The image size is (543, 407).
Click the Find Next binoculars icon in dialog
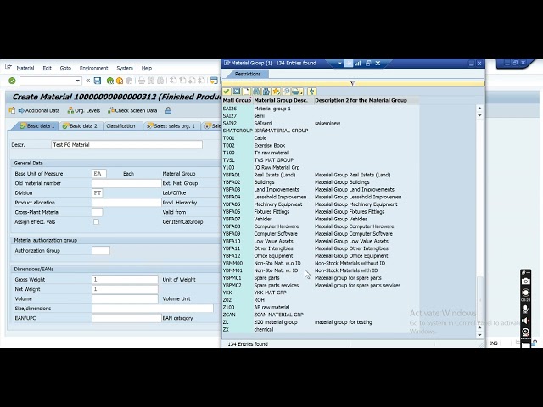click(x=266, y=92)
